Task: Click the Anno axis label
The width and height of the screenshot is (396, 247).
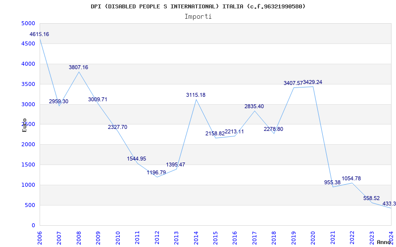Action: point(385,242)
